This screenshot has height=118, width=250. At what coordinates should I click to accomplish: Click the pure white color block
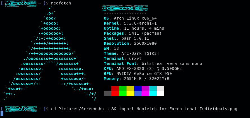161,94
